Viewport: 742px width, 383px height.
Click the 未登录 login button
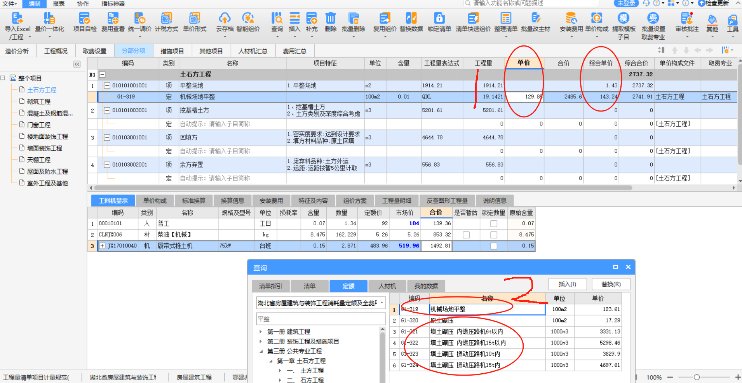coord(626,3)
